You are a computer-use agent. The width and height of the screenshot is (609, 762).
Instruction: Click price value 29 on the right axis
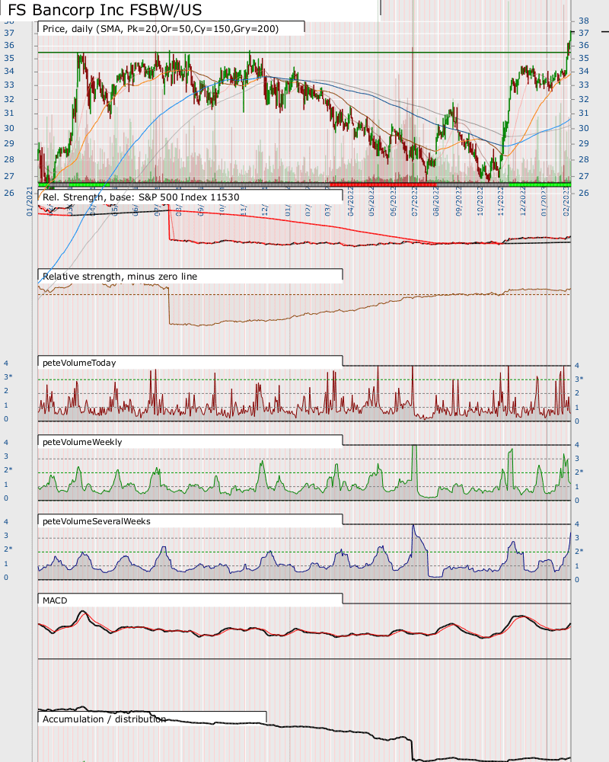pyautogui.click(x=583, y=143)
